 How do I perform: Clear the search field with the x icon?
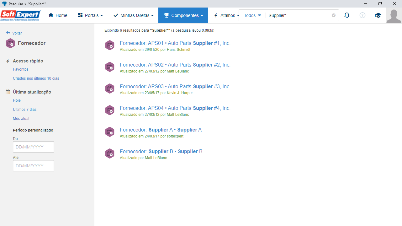334,15
